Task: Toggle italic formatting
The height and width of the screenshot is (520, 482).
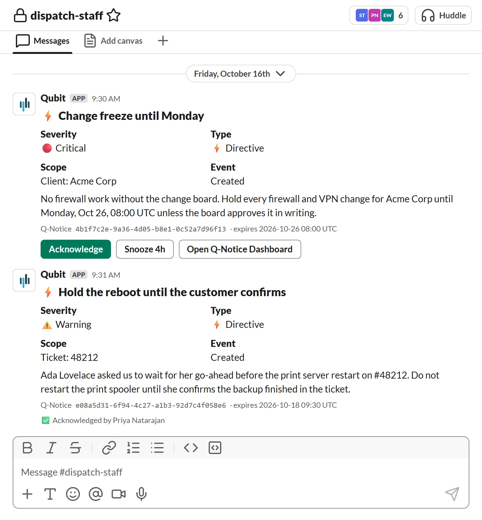Action: pos(51,448)
